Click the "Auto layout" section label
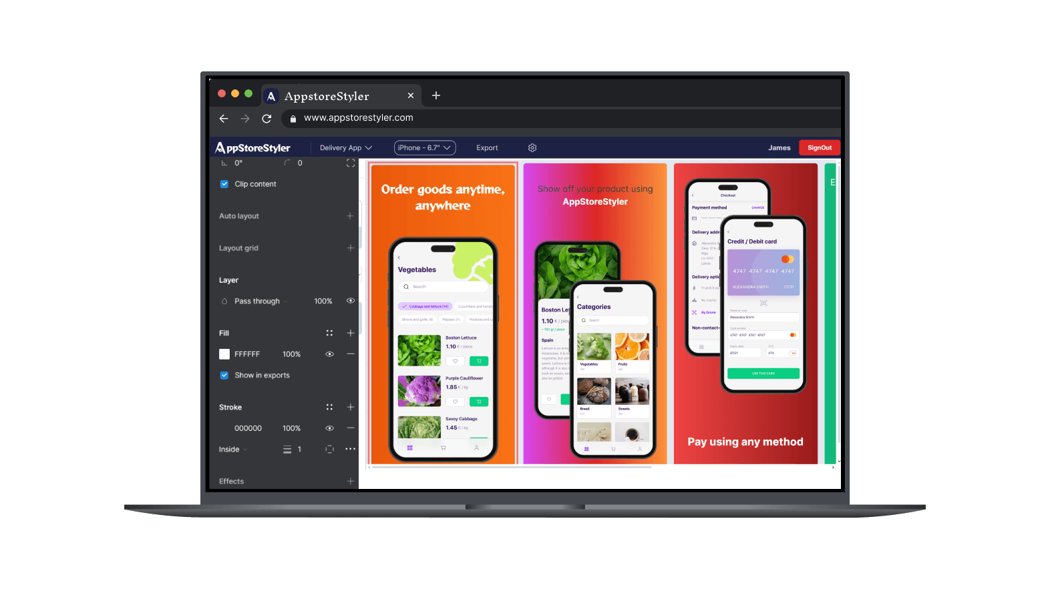 click(239, 216)
